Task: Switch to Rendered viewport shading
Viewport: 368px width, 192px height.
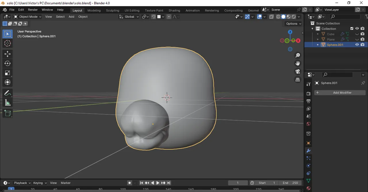Action: click(294, 17)
